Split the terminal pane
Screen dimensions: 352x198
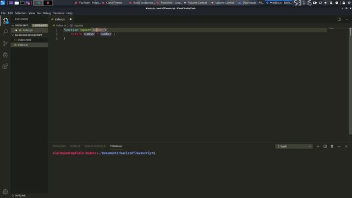pyautogui.click(x=325, y=146)
